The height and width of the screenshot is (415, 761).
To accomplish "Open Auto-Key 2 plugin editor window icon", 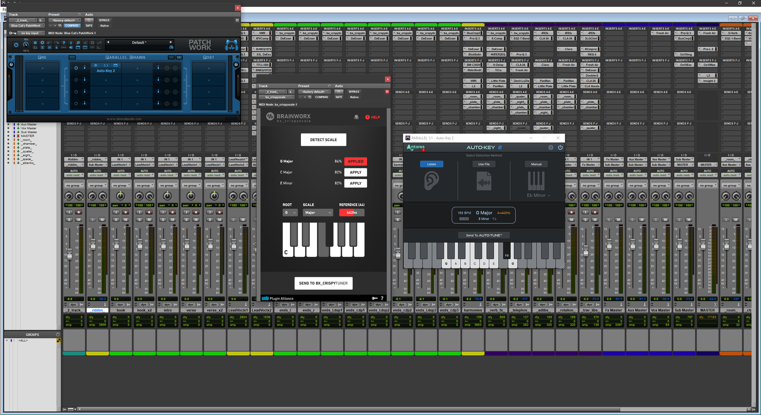I will (x=116, y=65).
